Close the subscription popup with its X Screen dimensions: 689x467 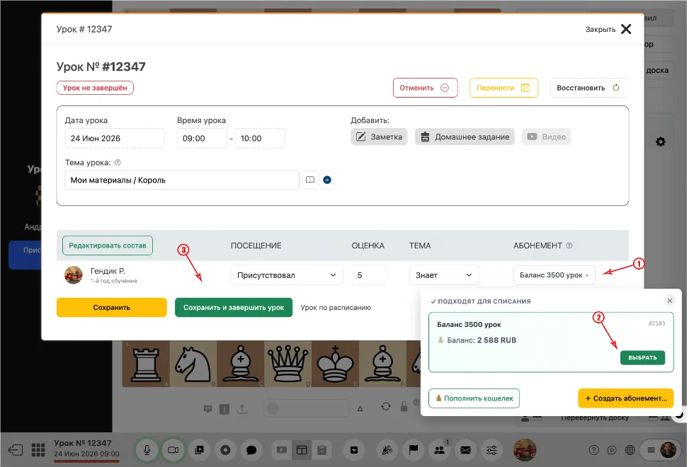tap(670, 301)
